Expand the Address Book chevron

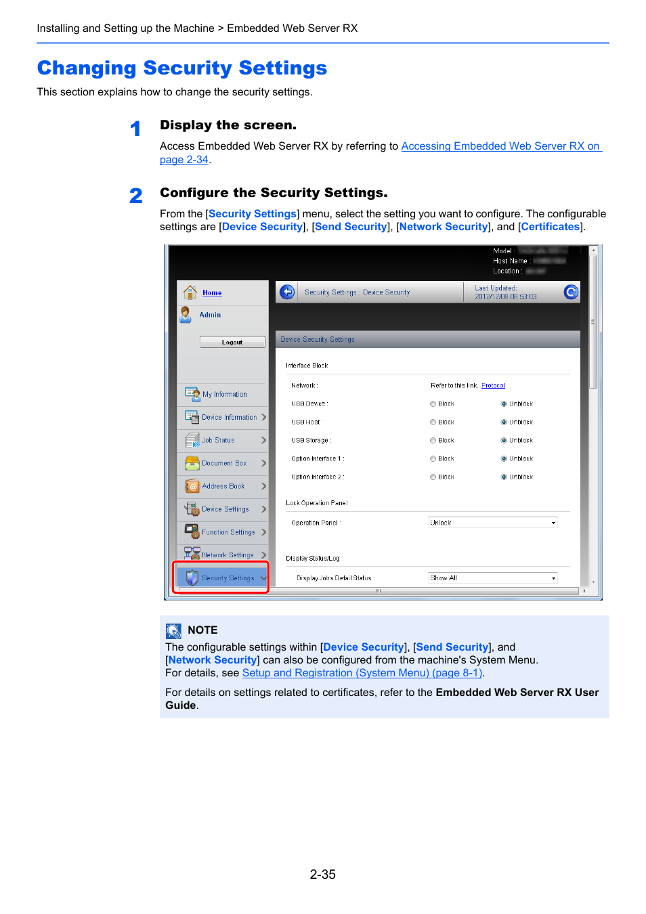click(x=263, y=486)
